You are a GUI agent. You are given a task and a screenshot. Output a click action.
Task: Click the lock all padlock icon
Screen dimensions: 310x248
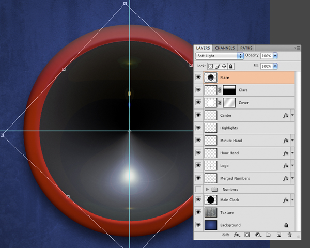(x=231, y=66)
